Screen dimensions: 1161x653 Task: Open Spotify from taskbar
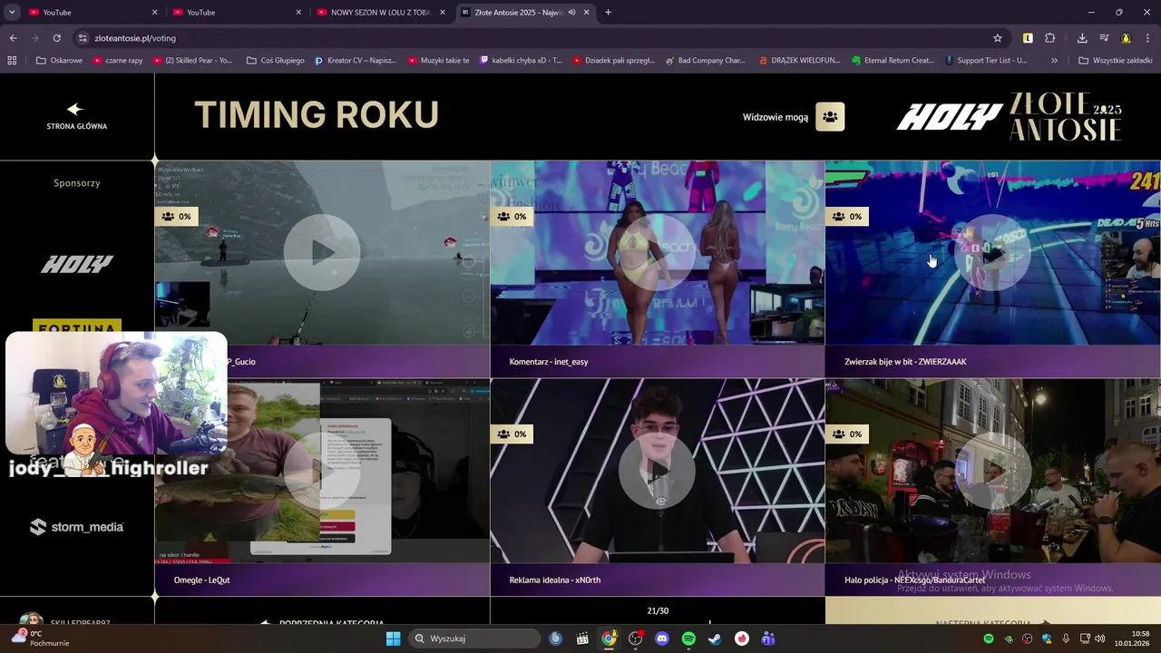tap(688, 638)
